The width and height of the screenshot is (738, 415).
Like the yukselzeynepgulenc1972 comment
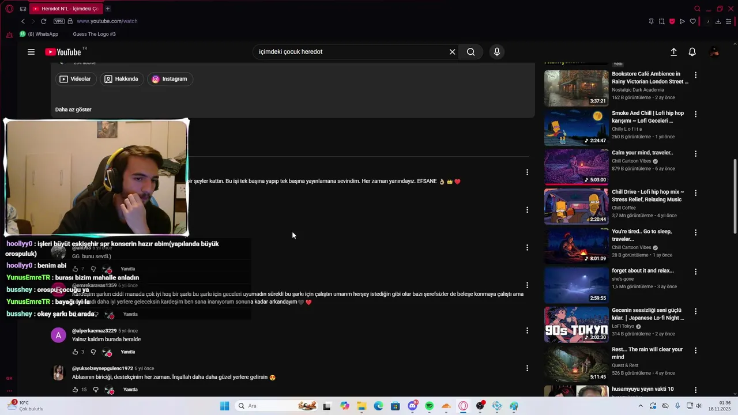75,390
